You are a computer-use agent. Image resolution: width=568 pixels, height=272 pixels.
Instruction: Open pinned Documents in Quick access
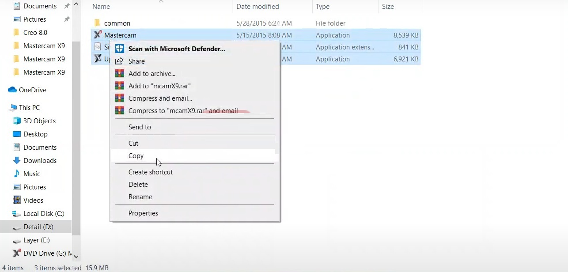pos(40,6)
